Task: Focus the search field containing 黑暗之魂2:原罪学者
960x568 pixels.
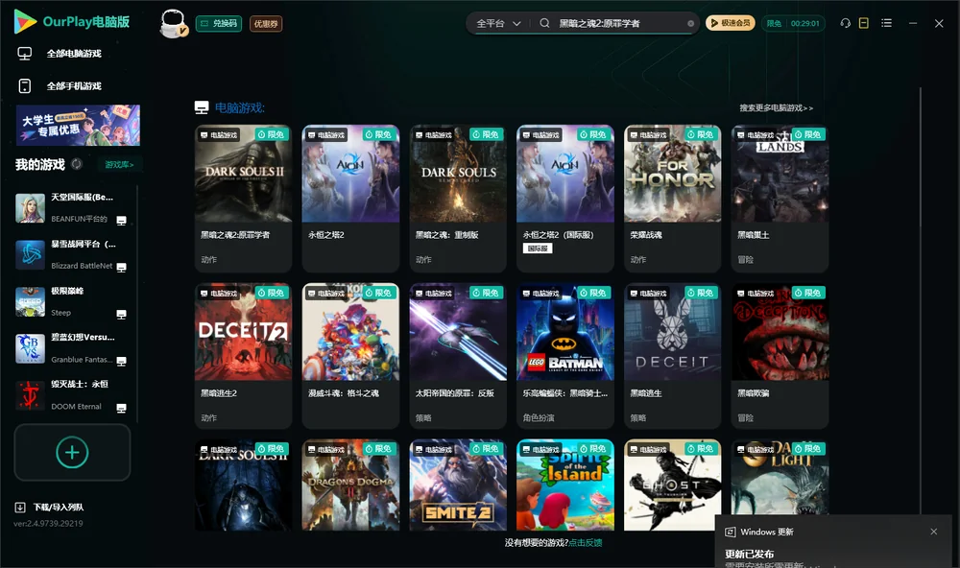Action: tap(619, 23)
